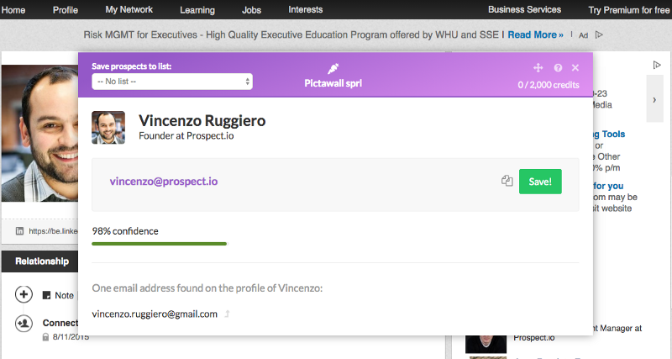This screenshot has height=359, width=672.
Task: Click the 8/11/2015 date text
Action: (x=71, y=337)
